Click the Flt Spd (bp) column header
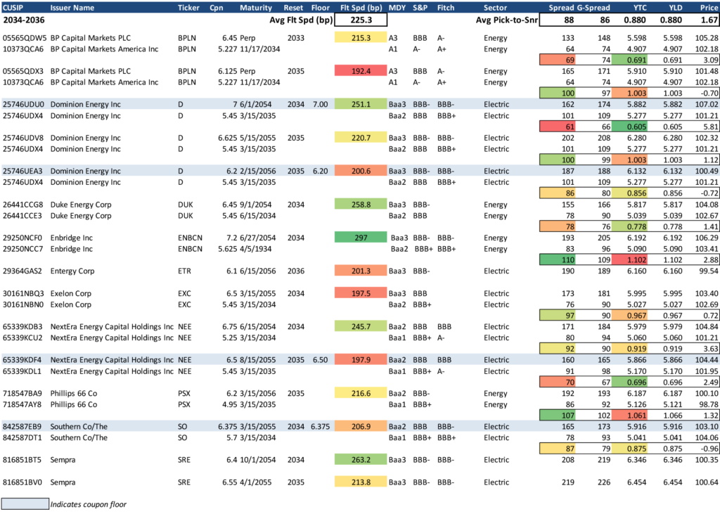The height and width of the screenshot is (514, 720). pyautogui.click(x=360, y=8)
